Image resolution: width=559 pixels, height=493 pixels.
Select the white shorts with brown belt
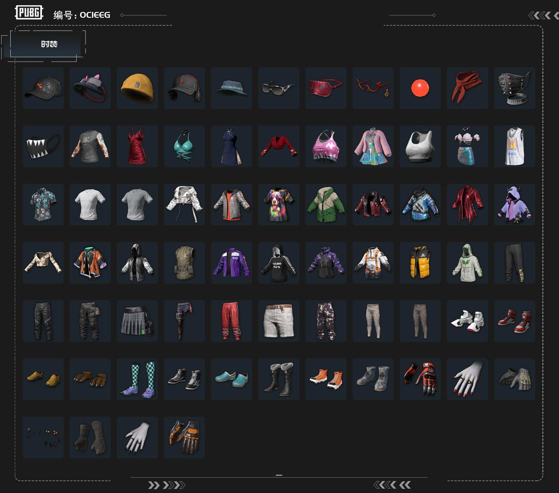279,321
